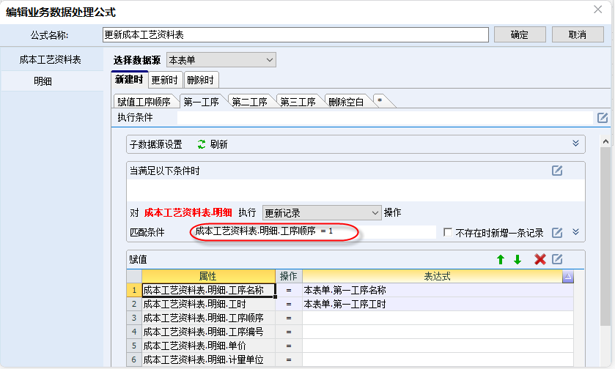Open the 删除空白 tab

[346, 102]
